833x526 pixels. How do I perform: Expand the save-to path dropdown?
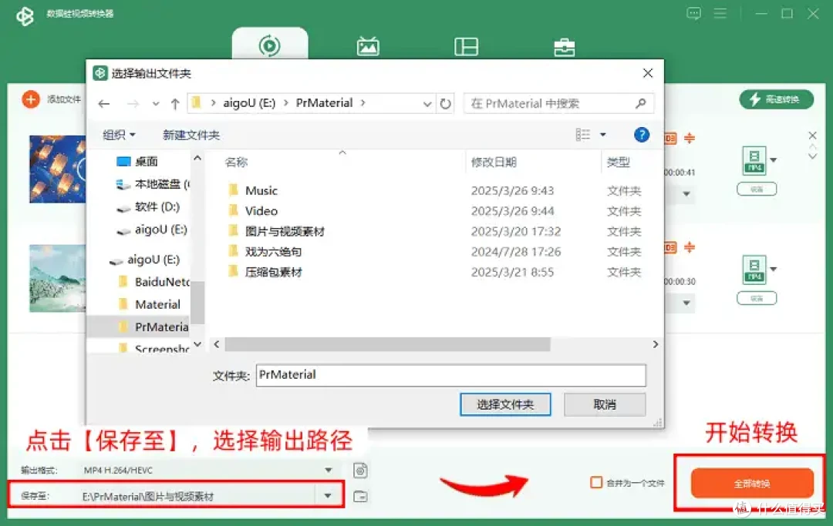pos(328,496)
